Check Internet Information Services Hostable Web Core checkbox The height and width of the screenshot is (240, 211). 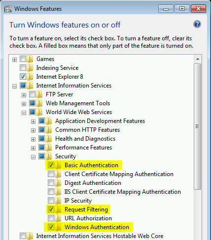click(23, 236)
